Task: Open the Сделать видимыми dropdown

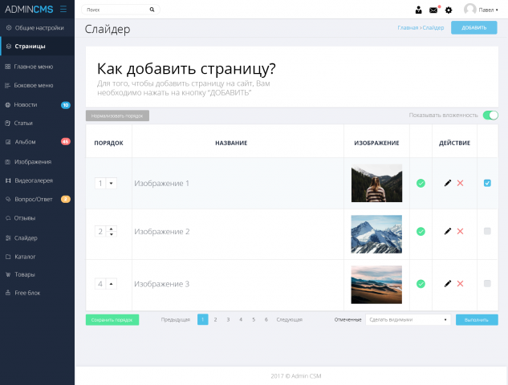Action: coord(408,319)
